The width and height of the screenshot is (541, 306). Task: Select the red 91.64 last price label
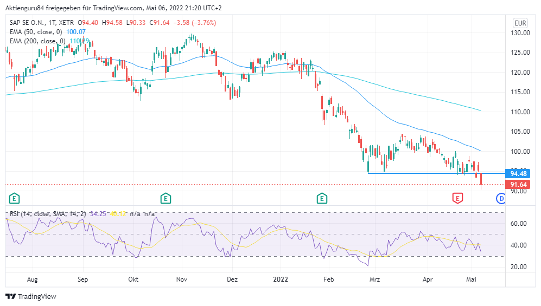(x=518, y=185)
